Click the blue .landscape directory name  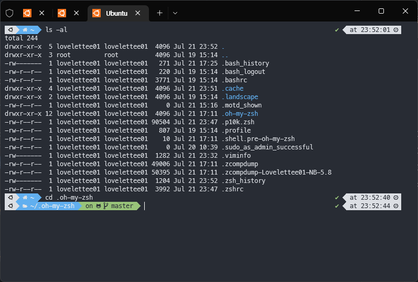(240, 97)
